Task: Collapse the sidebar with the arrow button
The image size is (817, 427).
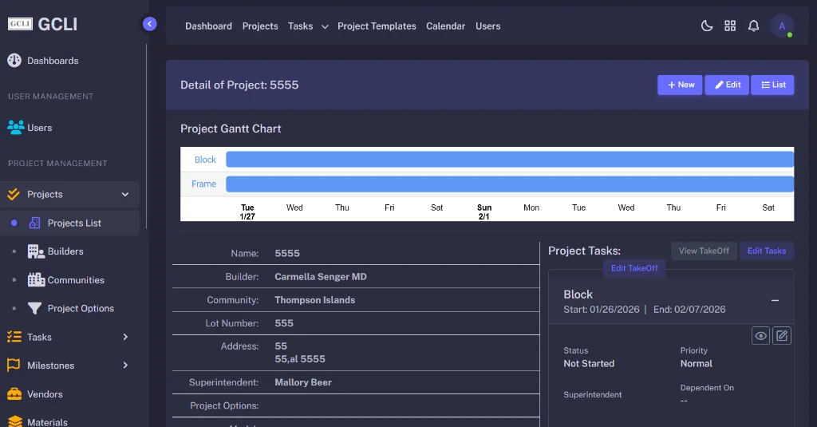Action: pyautogui.click(x=149, y=23)
